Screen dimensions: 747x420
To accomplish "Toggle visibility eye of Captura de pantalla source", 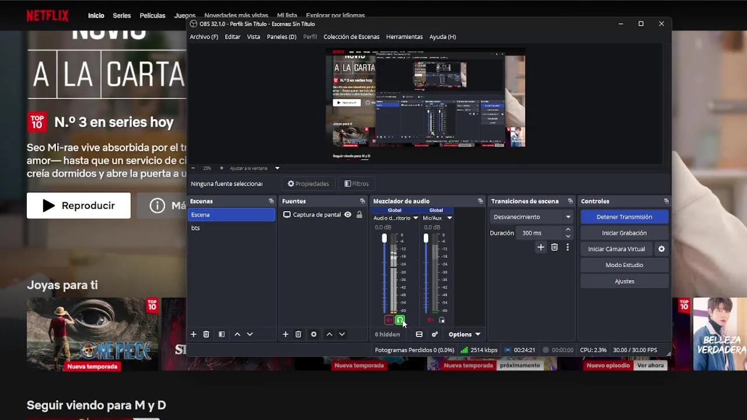I will (348, 215).
